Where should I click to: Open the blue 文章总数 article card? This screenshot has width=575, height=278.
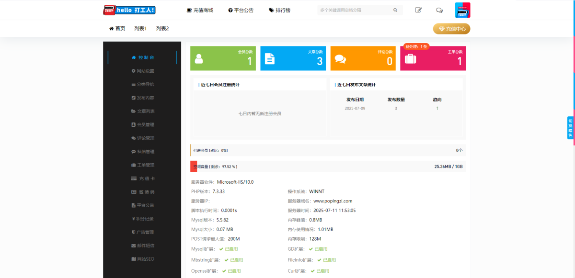(293, 58)
